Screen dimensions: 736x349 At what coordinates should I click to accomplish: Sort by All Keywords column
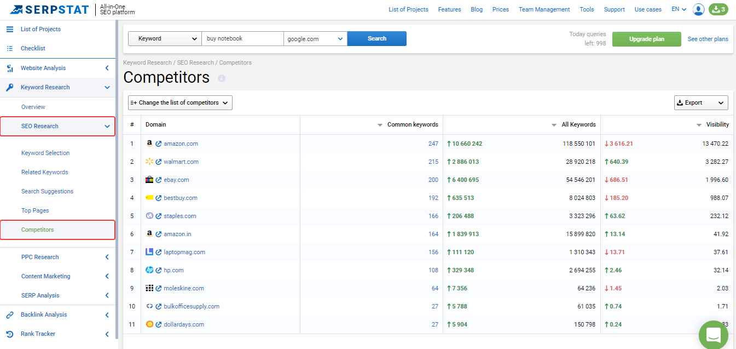(x=574, y=125)
